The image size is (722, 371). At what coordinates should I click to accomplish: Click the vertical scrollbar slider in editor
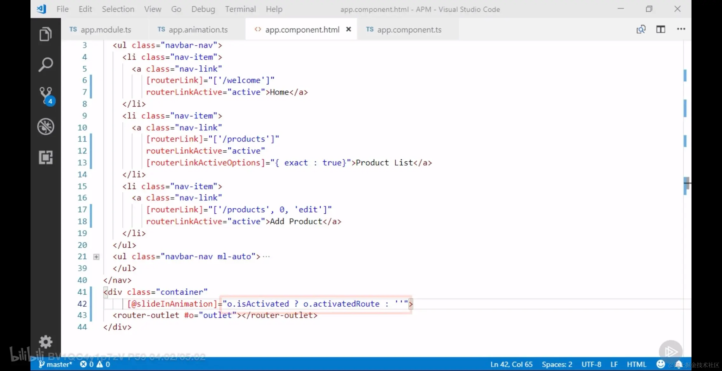coord(687,183)
